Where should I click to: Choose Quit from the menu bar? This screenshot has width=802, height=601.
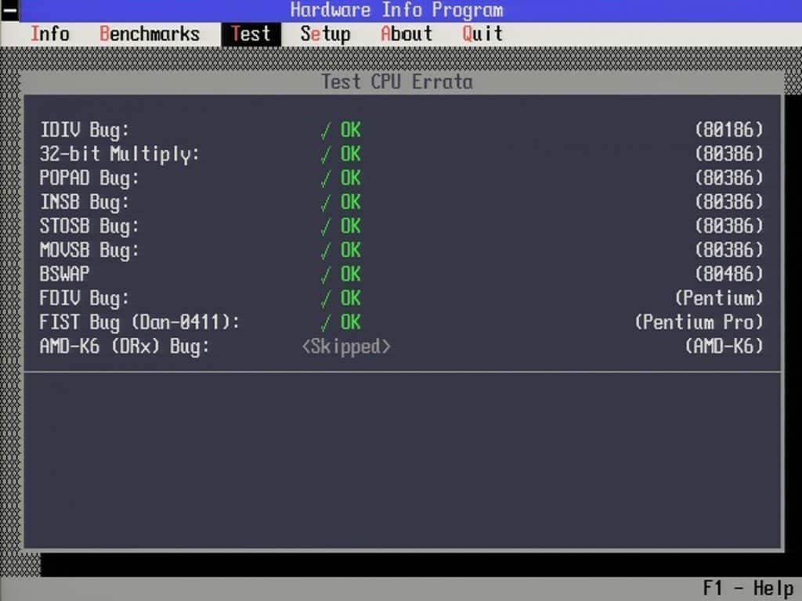point(482,34)
